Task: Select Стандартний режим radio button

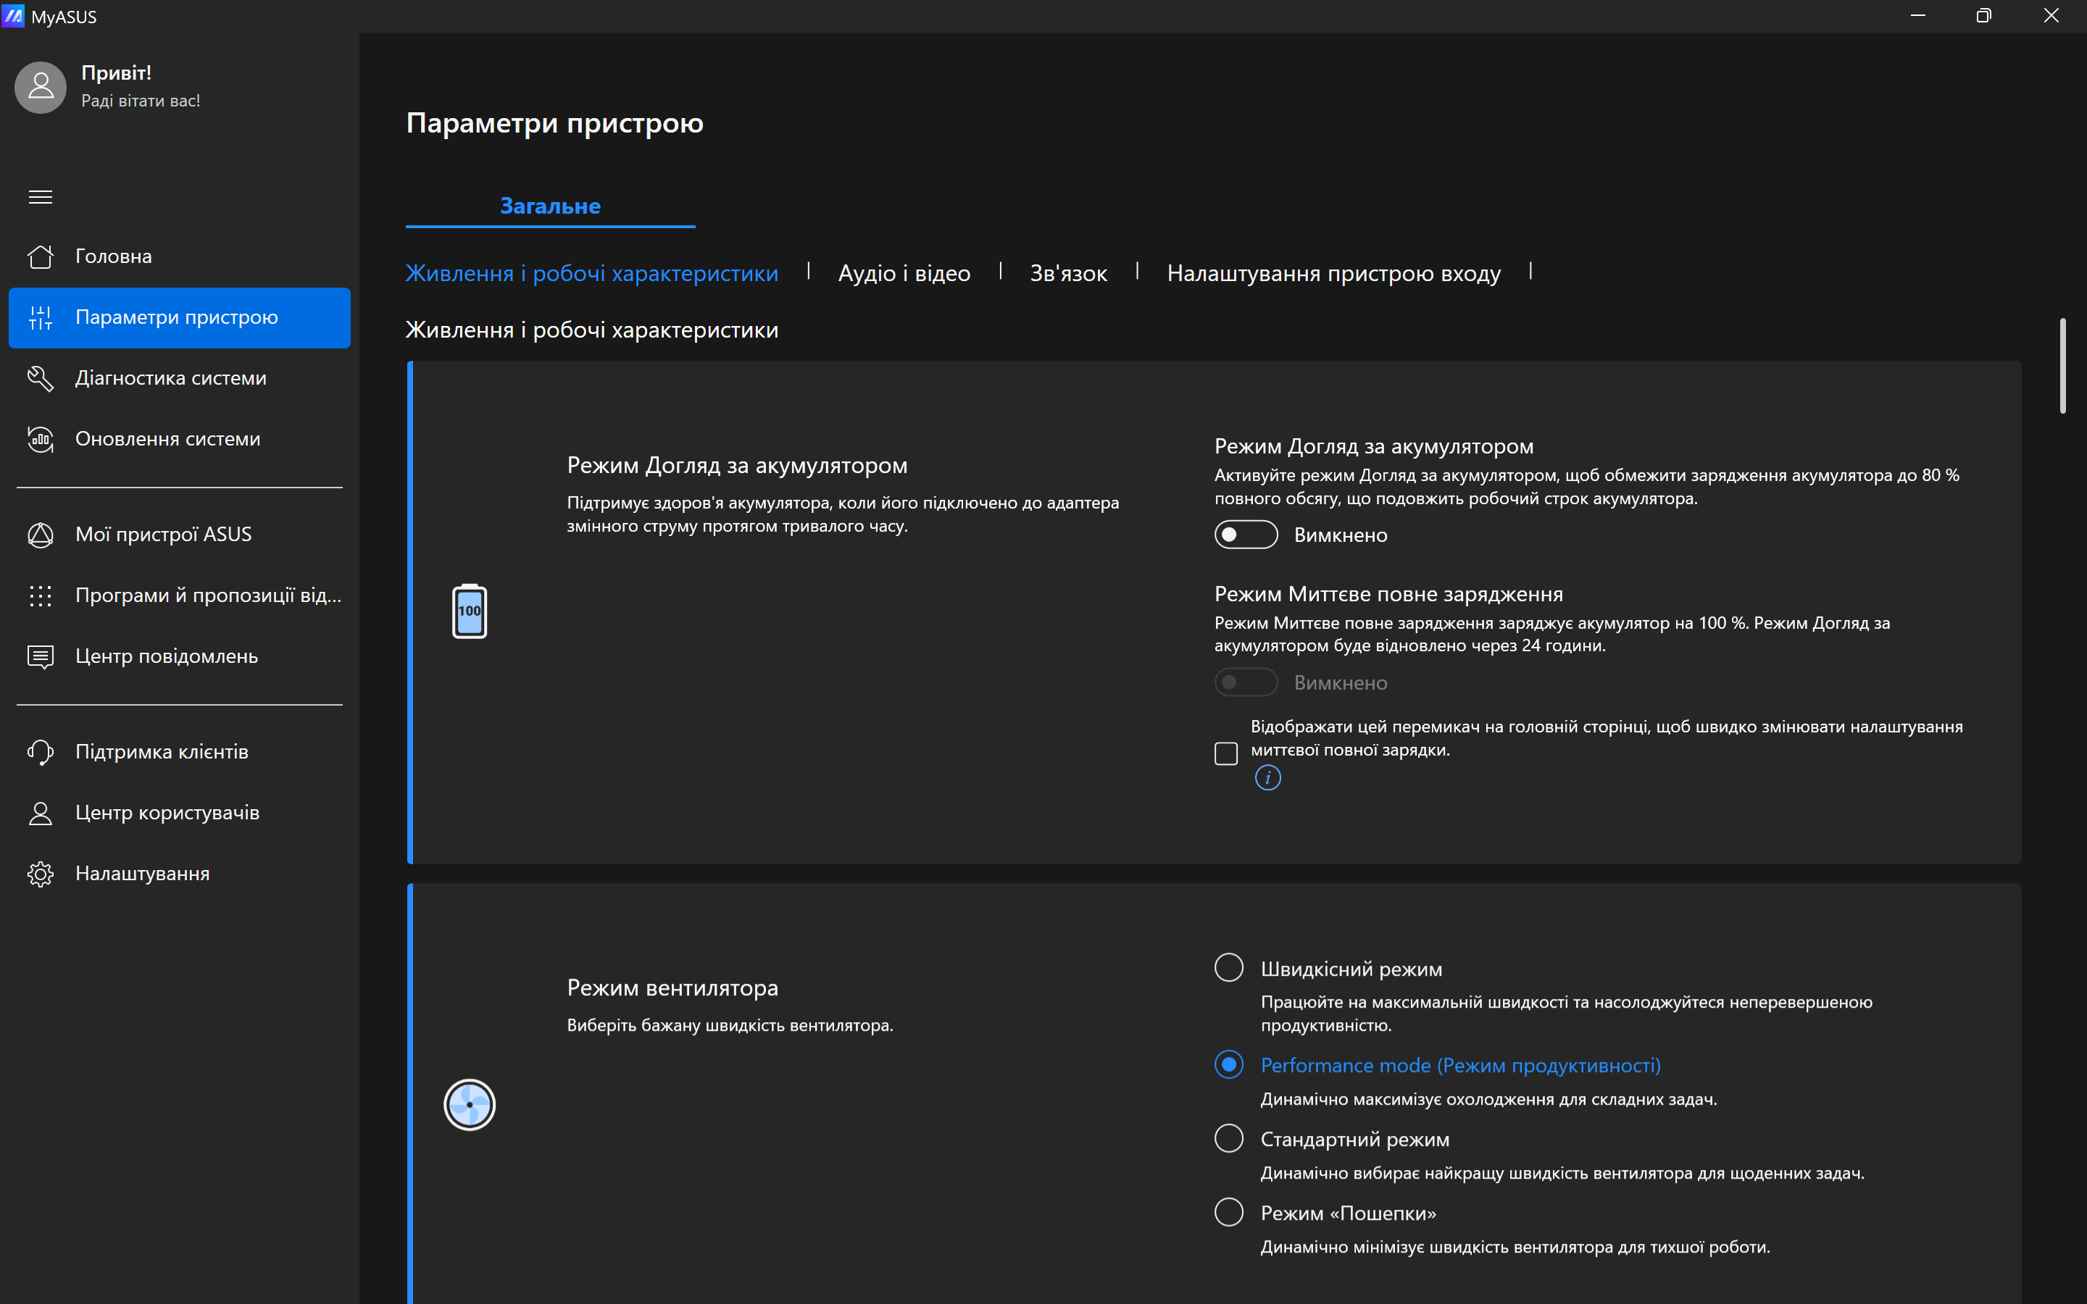Action: (1228, 1138)
